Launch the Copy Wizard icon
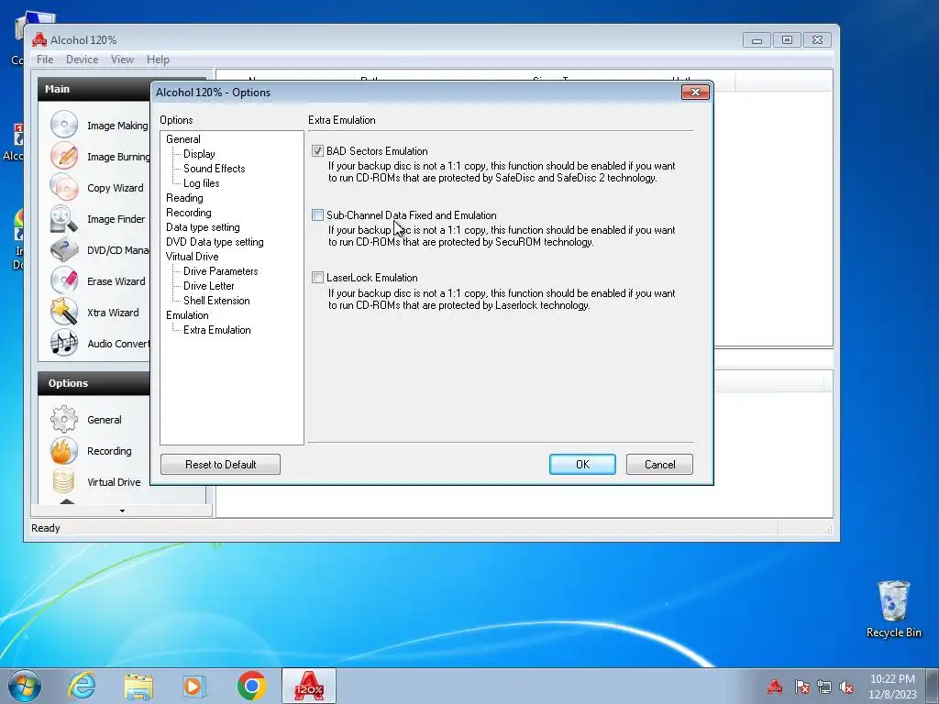939x704 pixels. coord(64,187)
